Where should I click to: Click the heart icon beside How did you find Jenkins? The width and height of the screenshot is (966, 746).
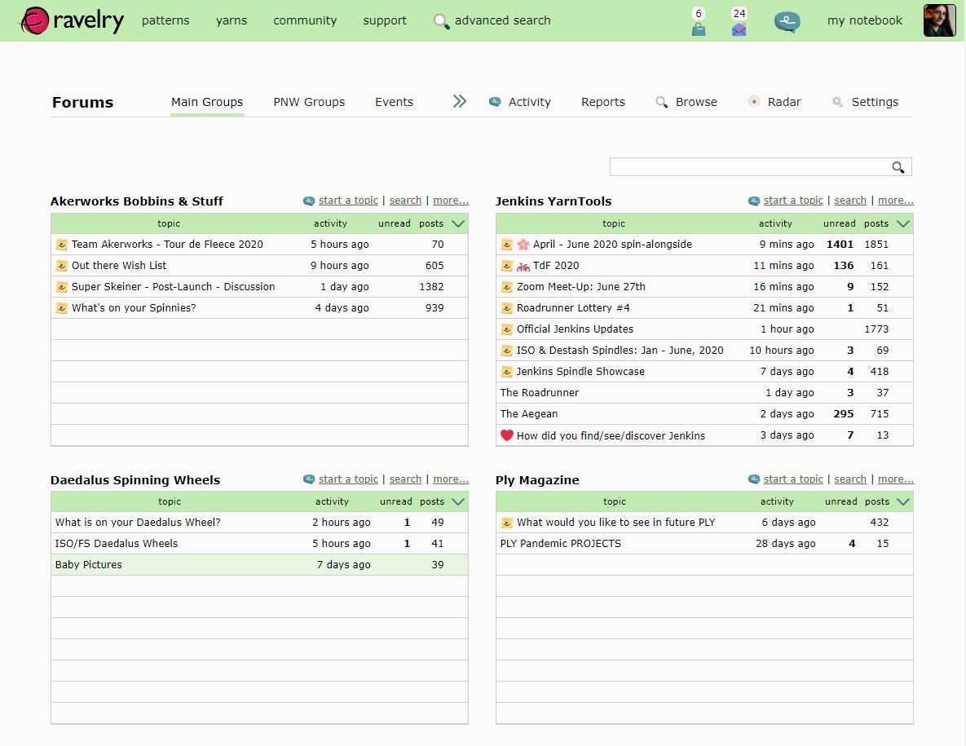(x=506, y=435)
